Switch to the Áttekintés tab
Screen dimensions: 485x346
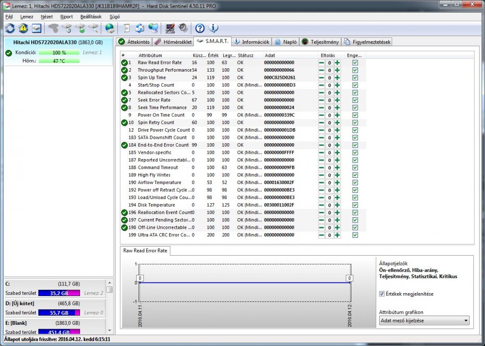(134, 42)
